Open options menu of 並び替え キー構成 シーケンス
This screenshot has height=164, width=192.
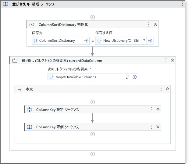pos(182,4)
